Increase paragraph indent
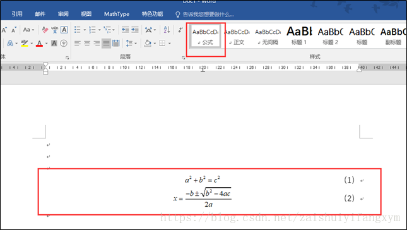The width and height of the screenshot is (407, 230). pyautogui.click(x=135, y=30)
